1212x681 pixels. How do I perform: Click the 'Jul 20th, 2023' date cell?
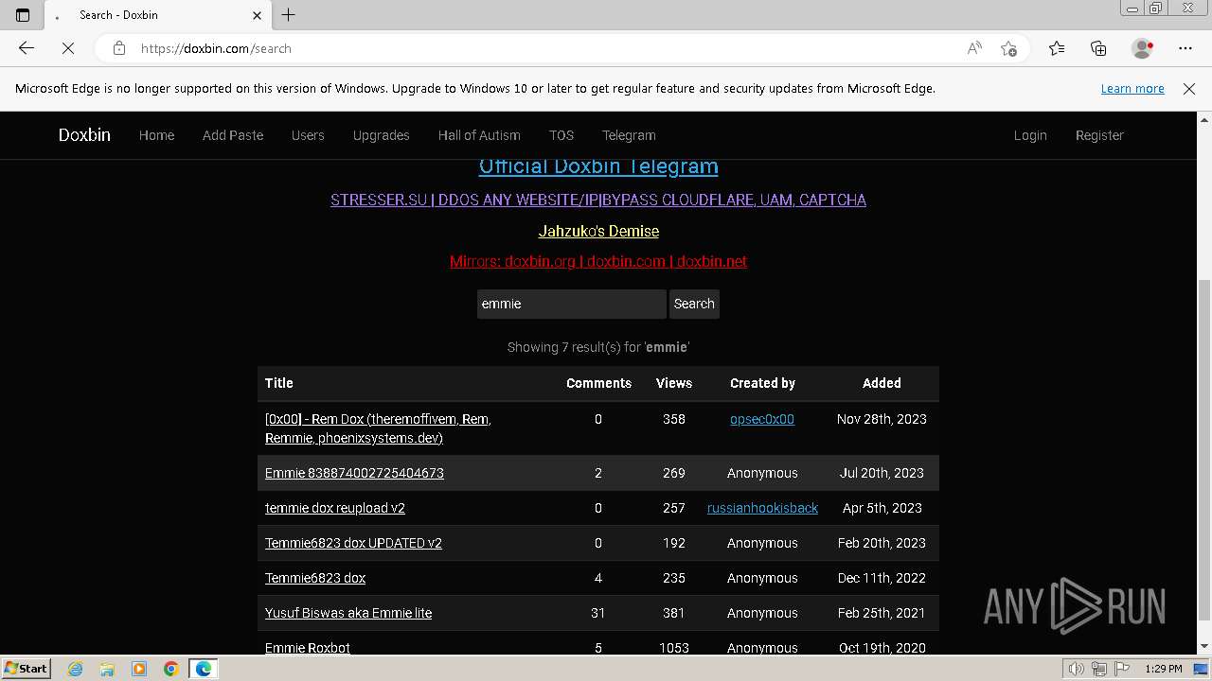pyautogui.click(x=882, y=473)
